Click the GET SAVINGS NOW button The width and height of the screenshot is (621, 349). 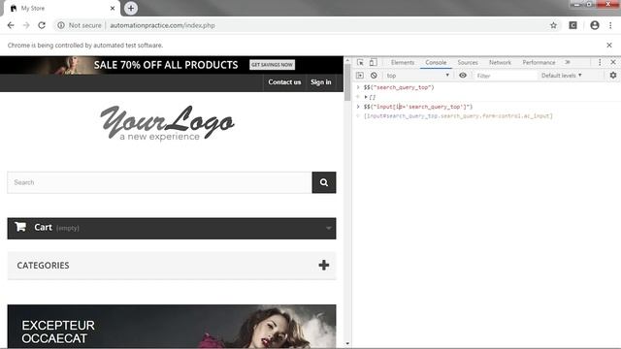pyautogui.click(x=272, y=65)
